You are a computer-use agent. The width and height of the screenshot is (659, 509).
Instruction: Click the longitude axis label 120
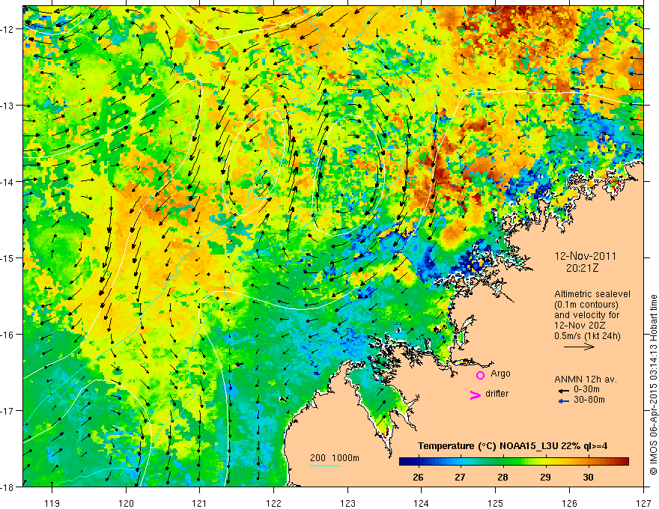[x=126, y=504]
